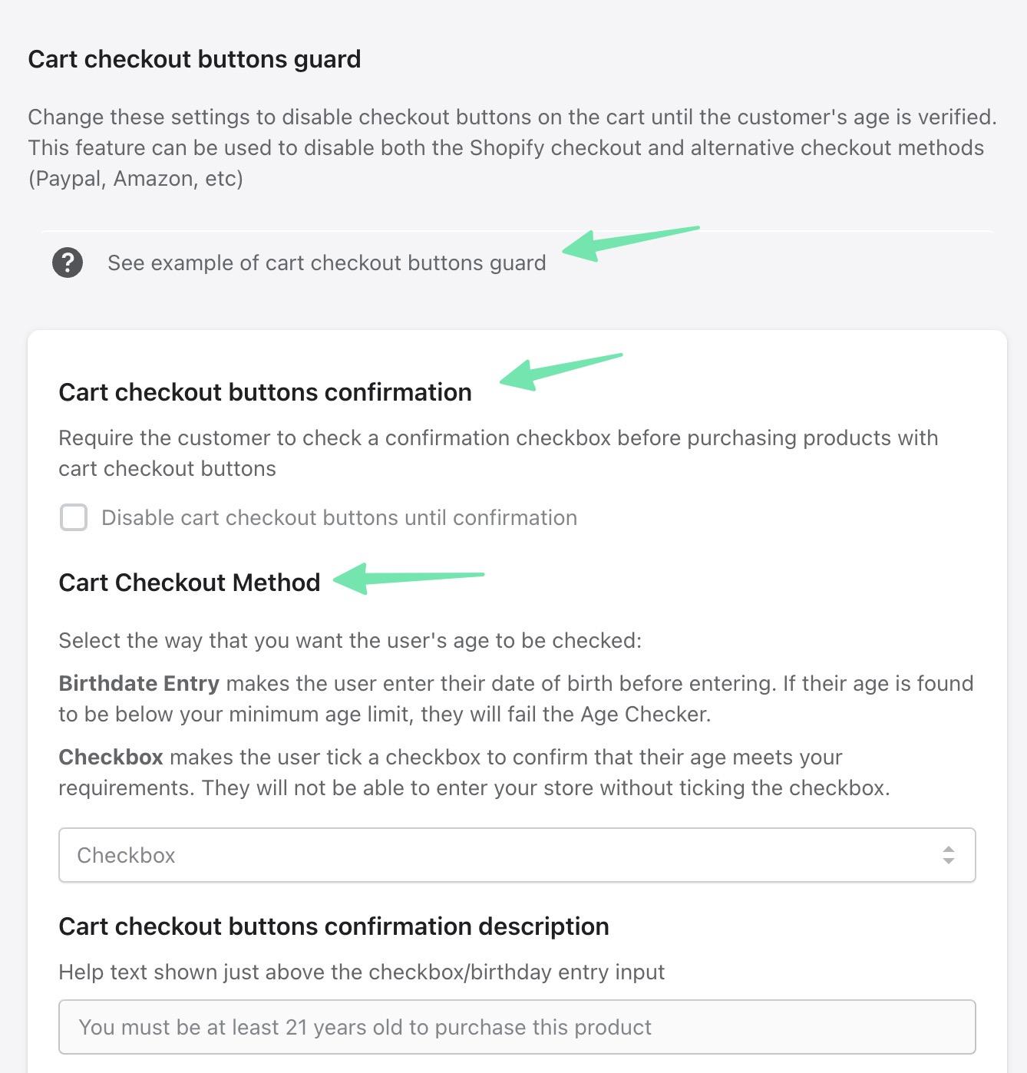Click the intro paragraph starting "Change these settings"
Screen dimensions: 1027x1073
(x=512, y=147)
